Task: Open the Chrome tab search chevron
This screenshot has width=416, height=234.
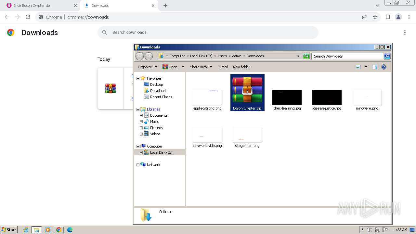Action: (377, 6)
